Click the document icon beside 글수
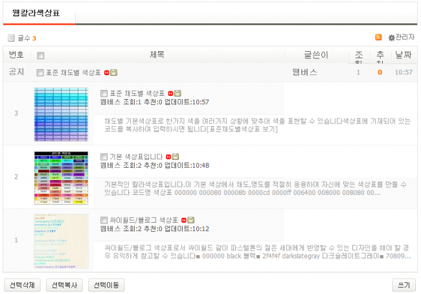This screenshot has height=294, width=421. click(11, 38)
